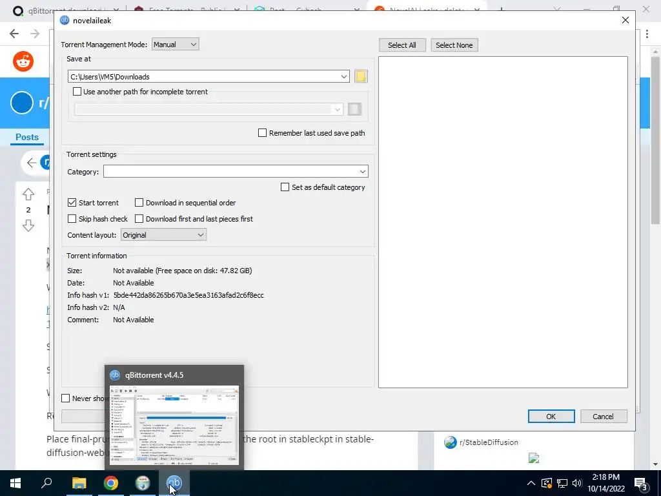The width and height of the screenshot is (661, 496).
Task: Click the qBittorrent v4.4.5 window preview thumbnail
Action: (174, 425)
